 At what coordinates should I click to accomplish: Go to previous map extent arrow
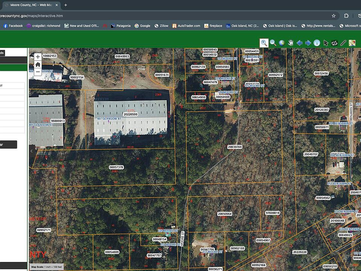pos(299,43)
